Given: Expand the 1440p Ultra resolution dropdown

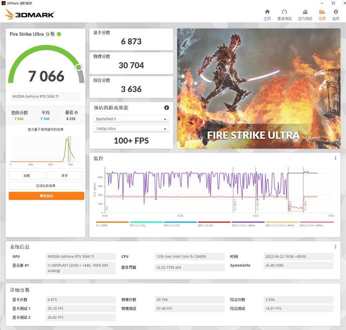Looking at the screenshot, I should click(131, 129).
